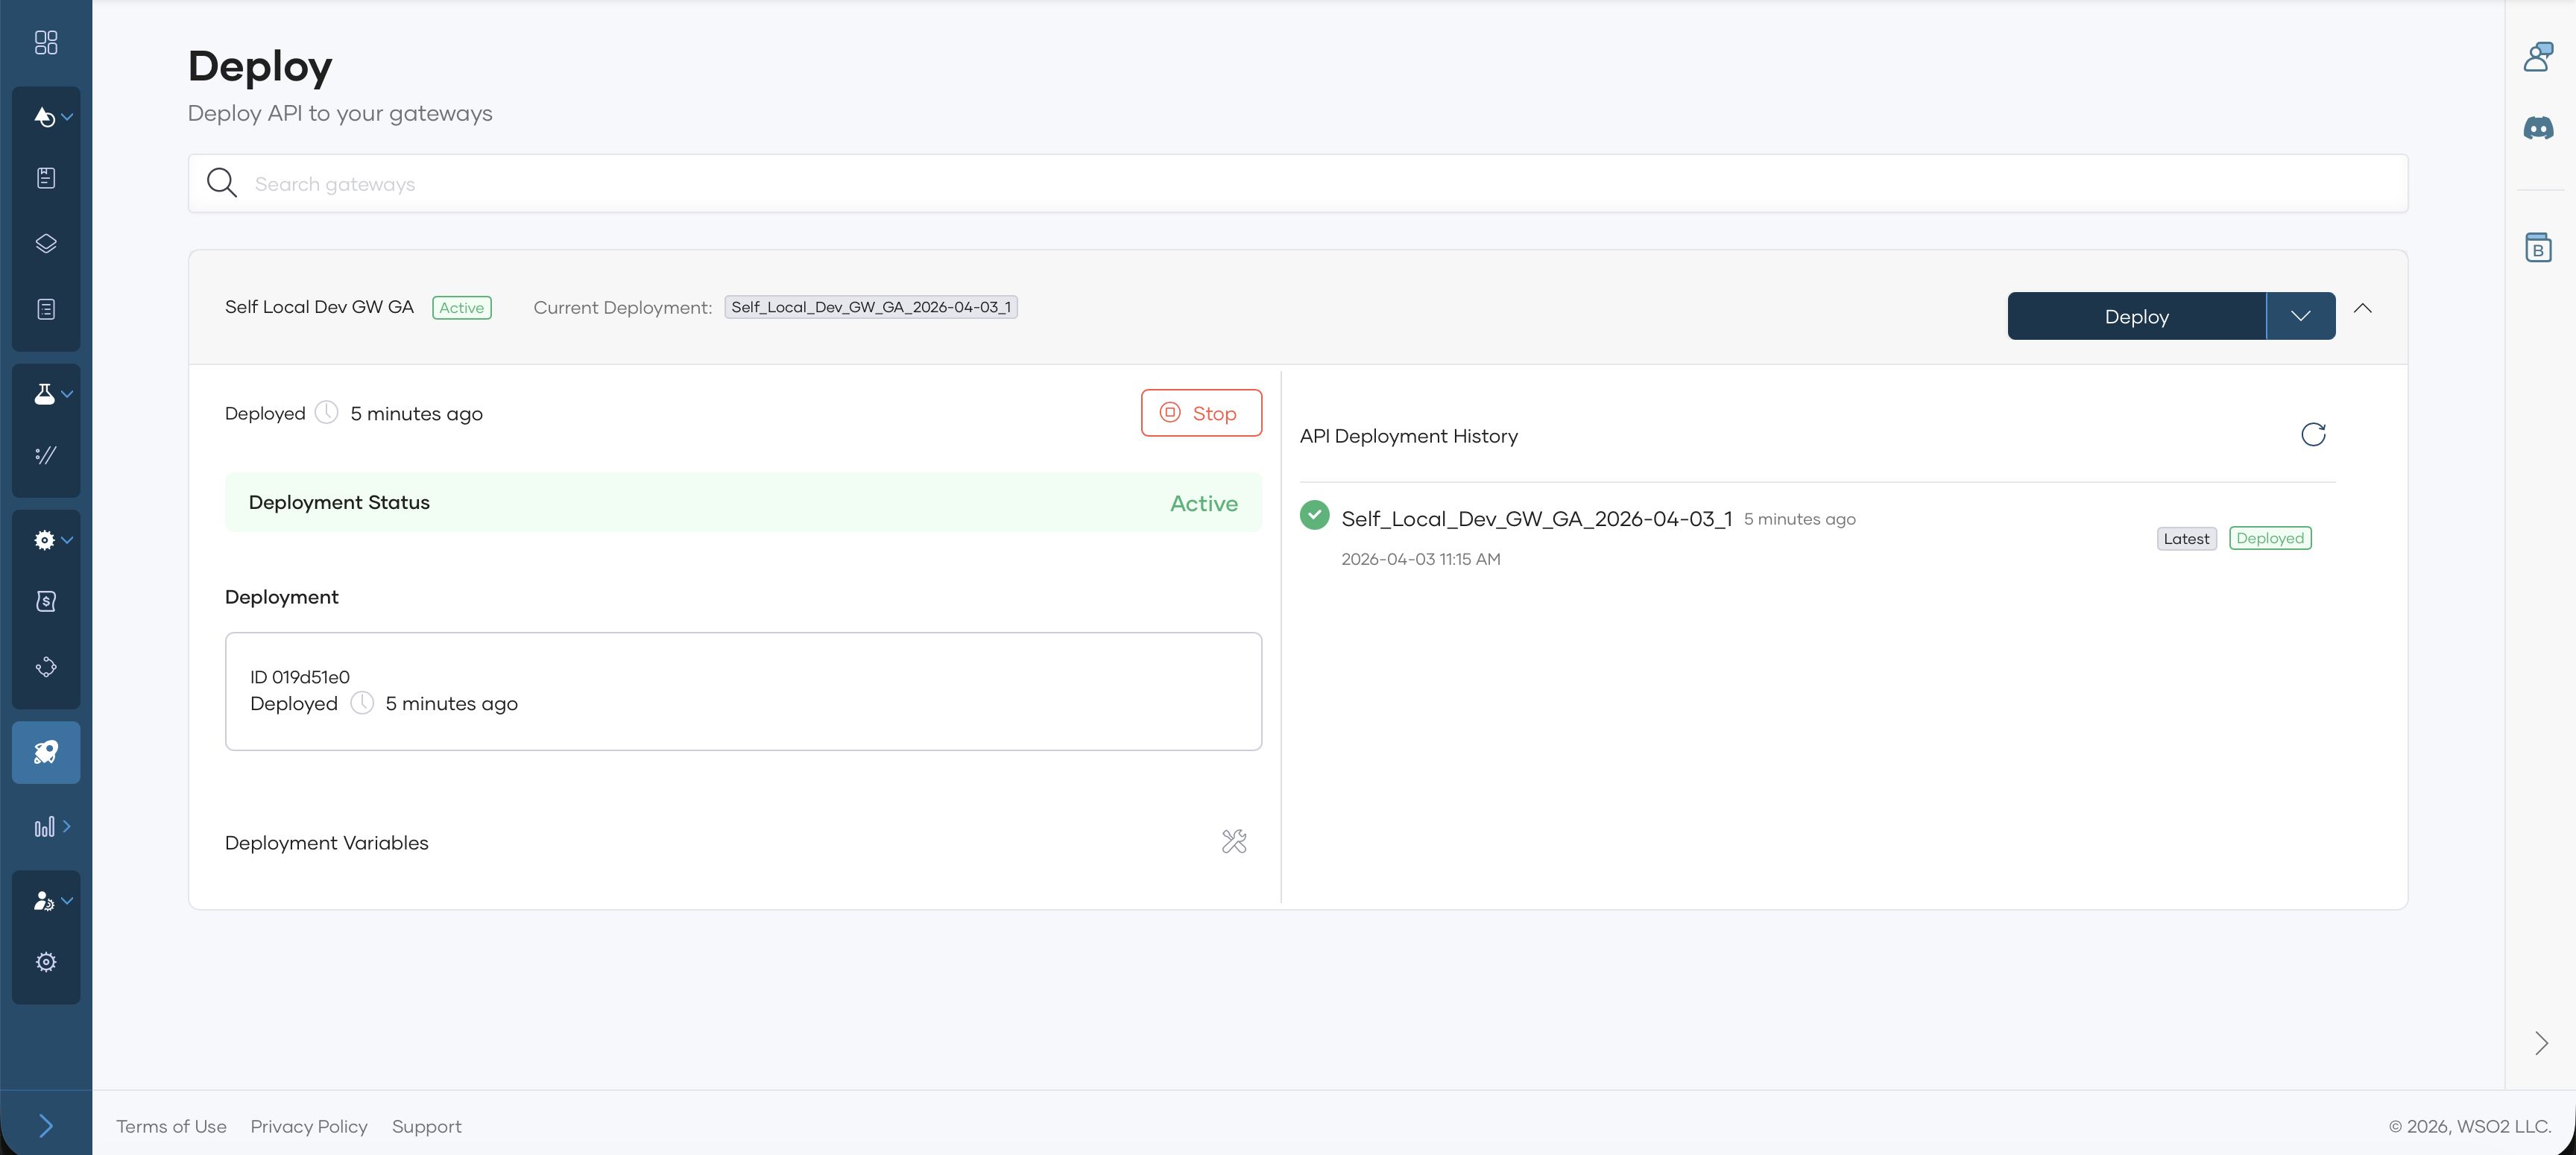Image resolution: width=2576 pixels, height=1155 pixels.
Task: Click the Deploy button
Action: [2137, 315]
